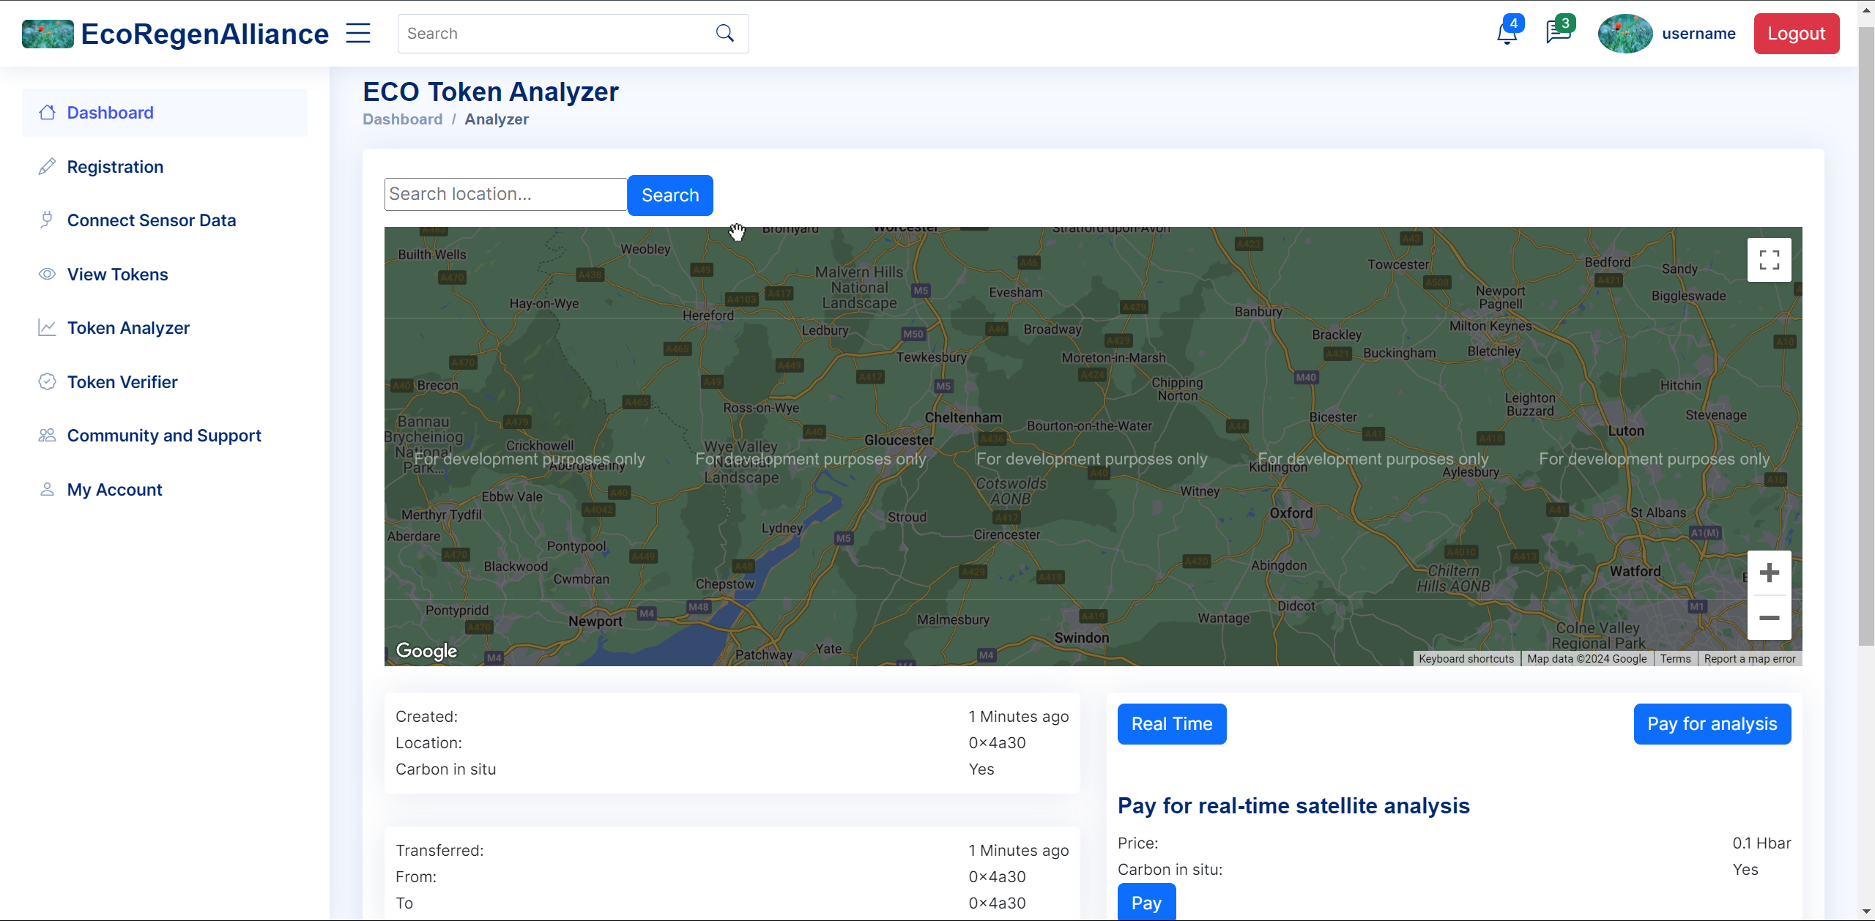
Task: Click the Dashboard breadcrumb link
Action: tap(402, 119)
